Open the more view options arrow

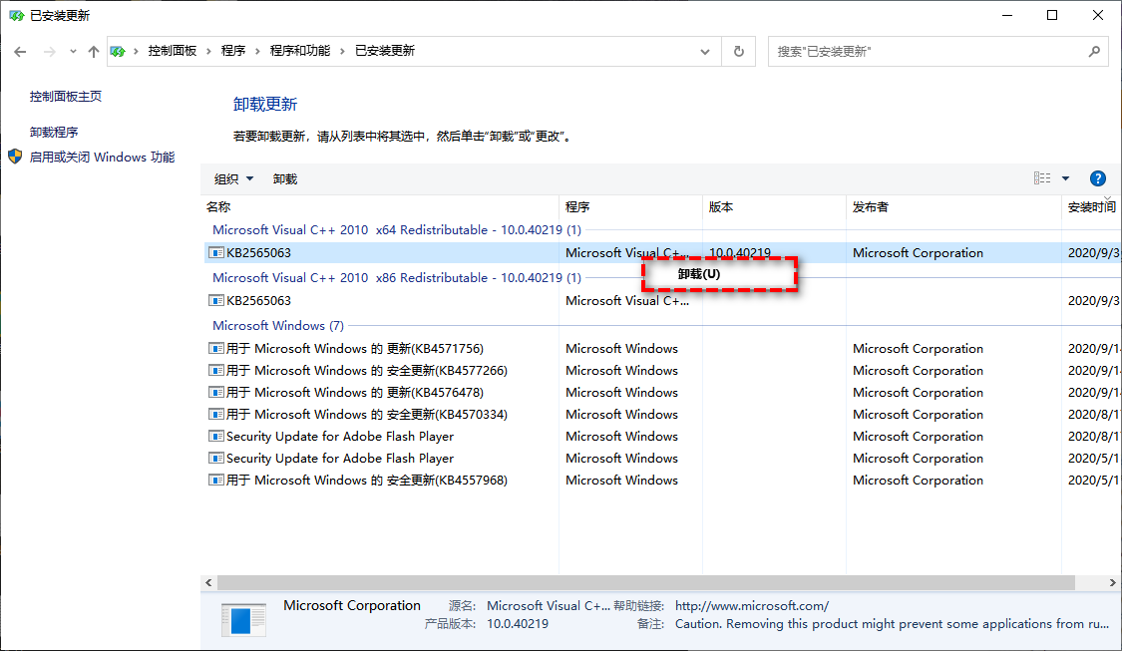pyautogui.click(x=1065, y=178)
